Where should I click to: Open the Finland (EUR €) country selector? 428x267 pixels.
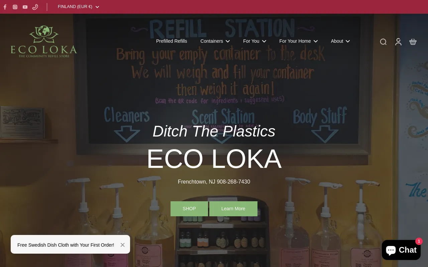coord(78,7)
